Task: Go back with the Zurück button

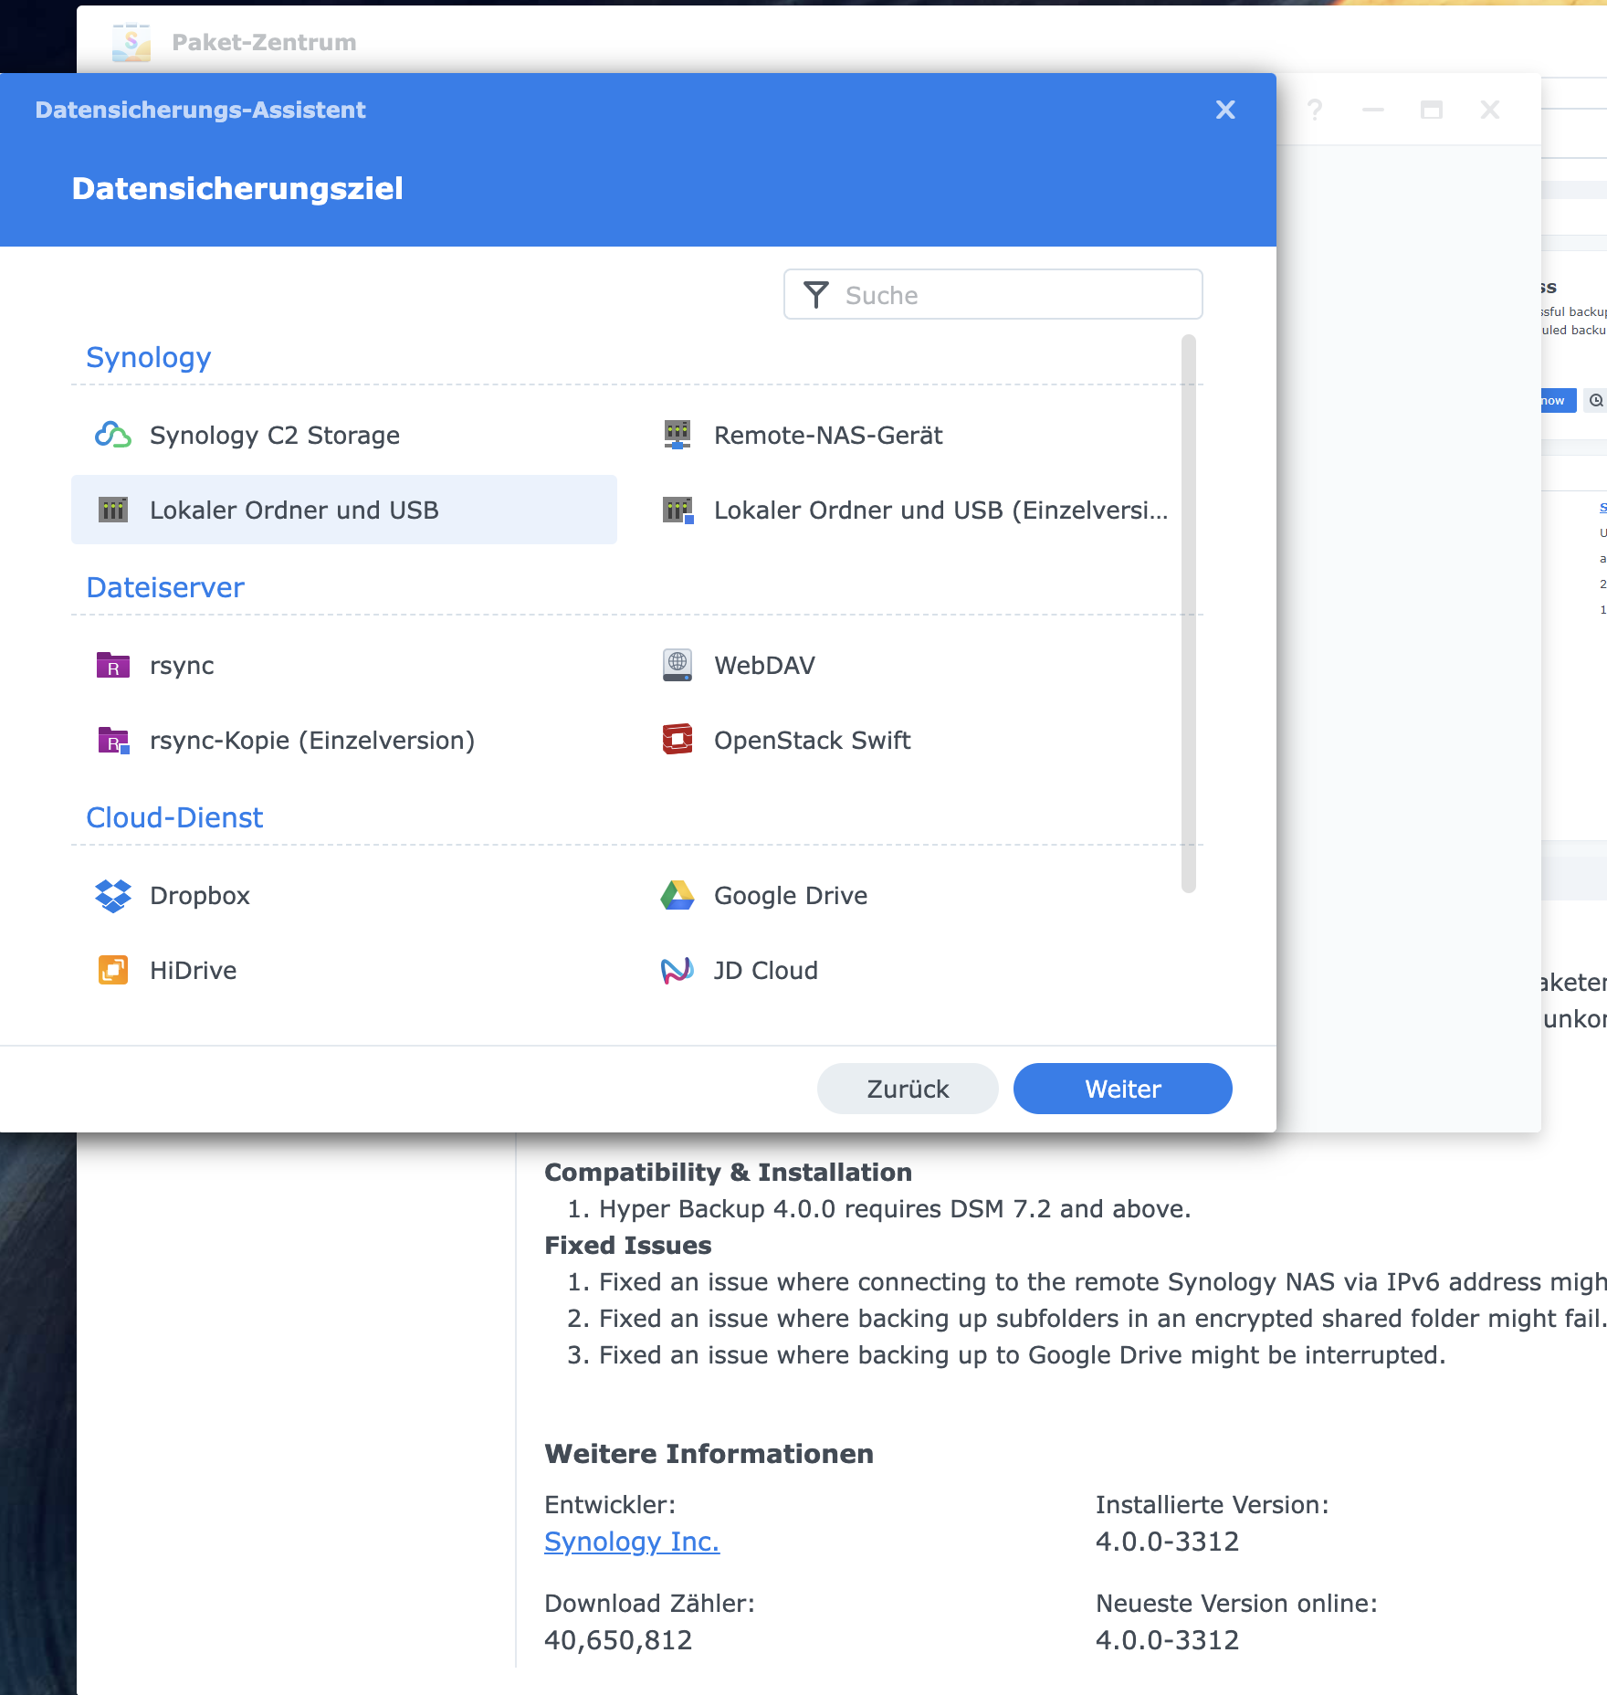Action: tap(908, 1089)
